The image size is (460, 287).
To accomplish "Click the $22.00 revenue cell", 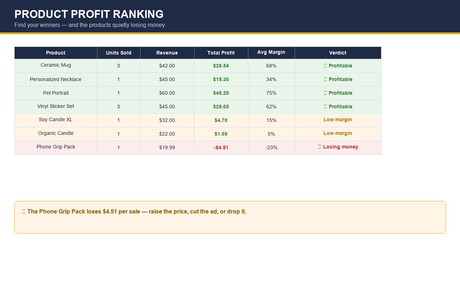I will pyautogui.click(x=167, y=134).
